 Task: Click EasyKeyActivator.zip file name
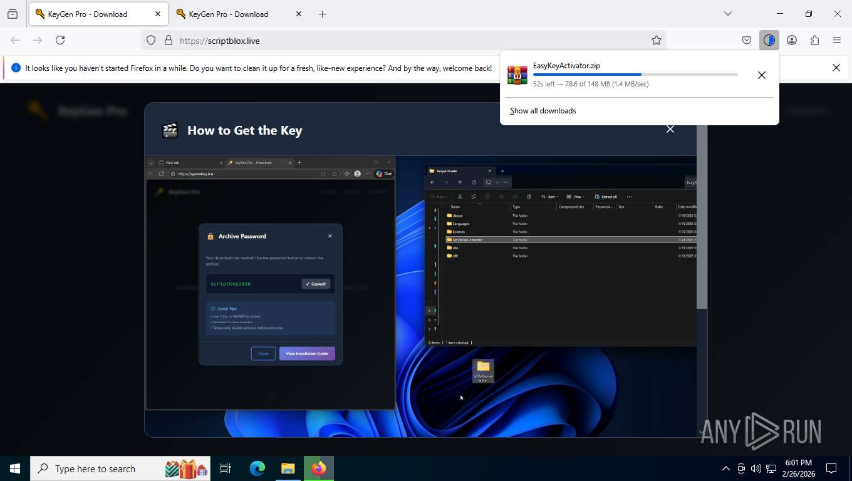pyautogui.click(x=566, y=66)
